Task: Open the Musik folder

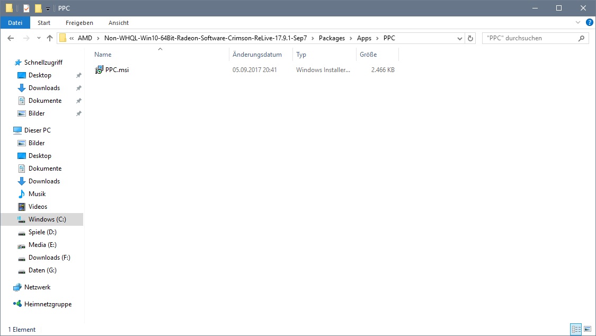Action: (x=37, y=194)
